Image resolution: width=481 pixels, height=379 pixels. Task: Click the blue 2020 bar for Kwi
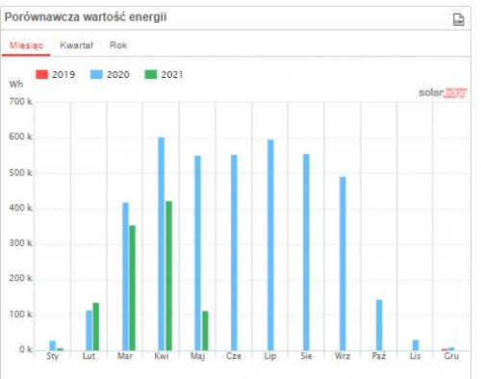point(162,243)
